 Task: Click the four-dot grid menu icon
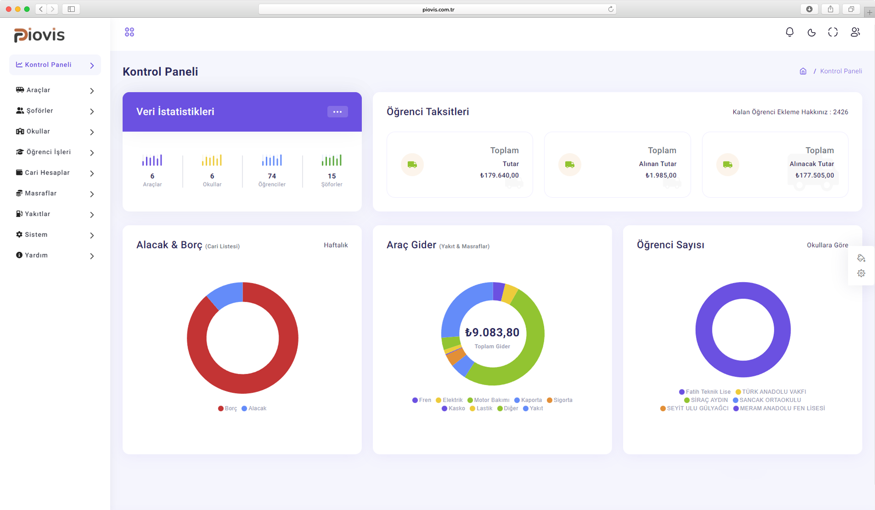click(129, 32)
